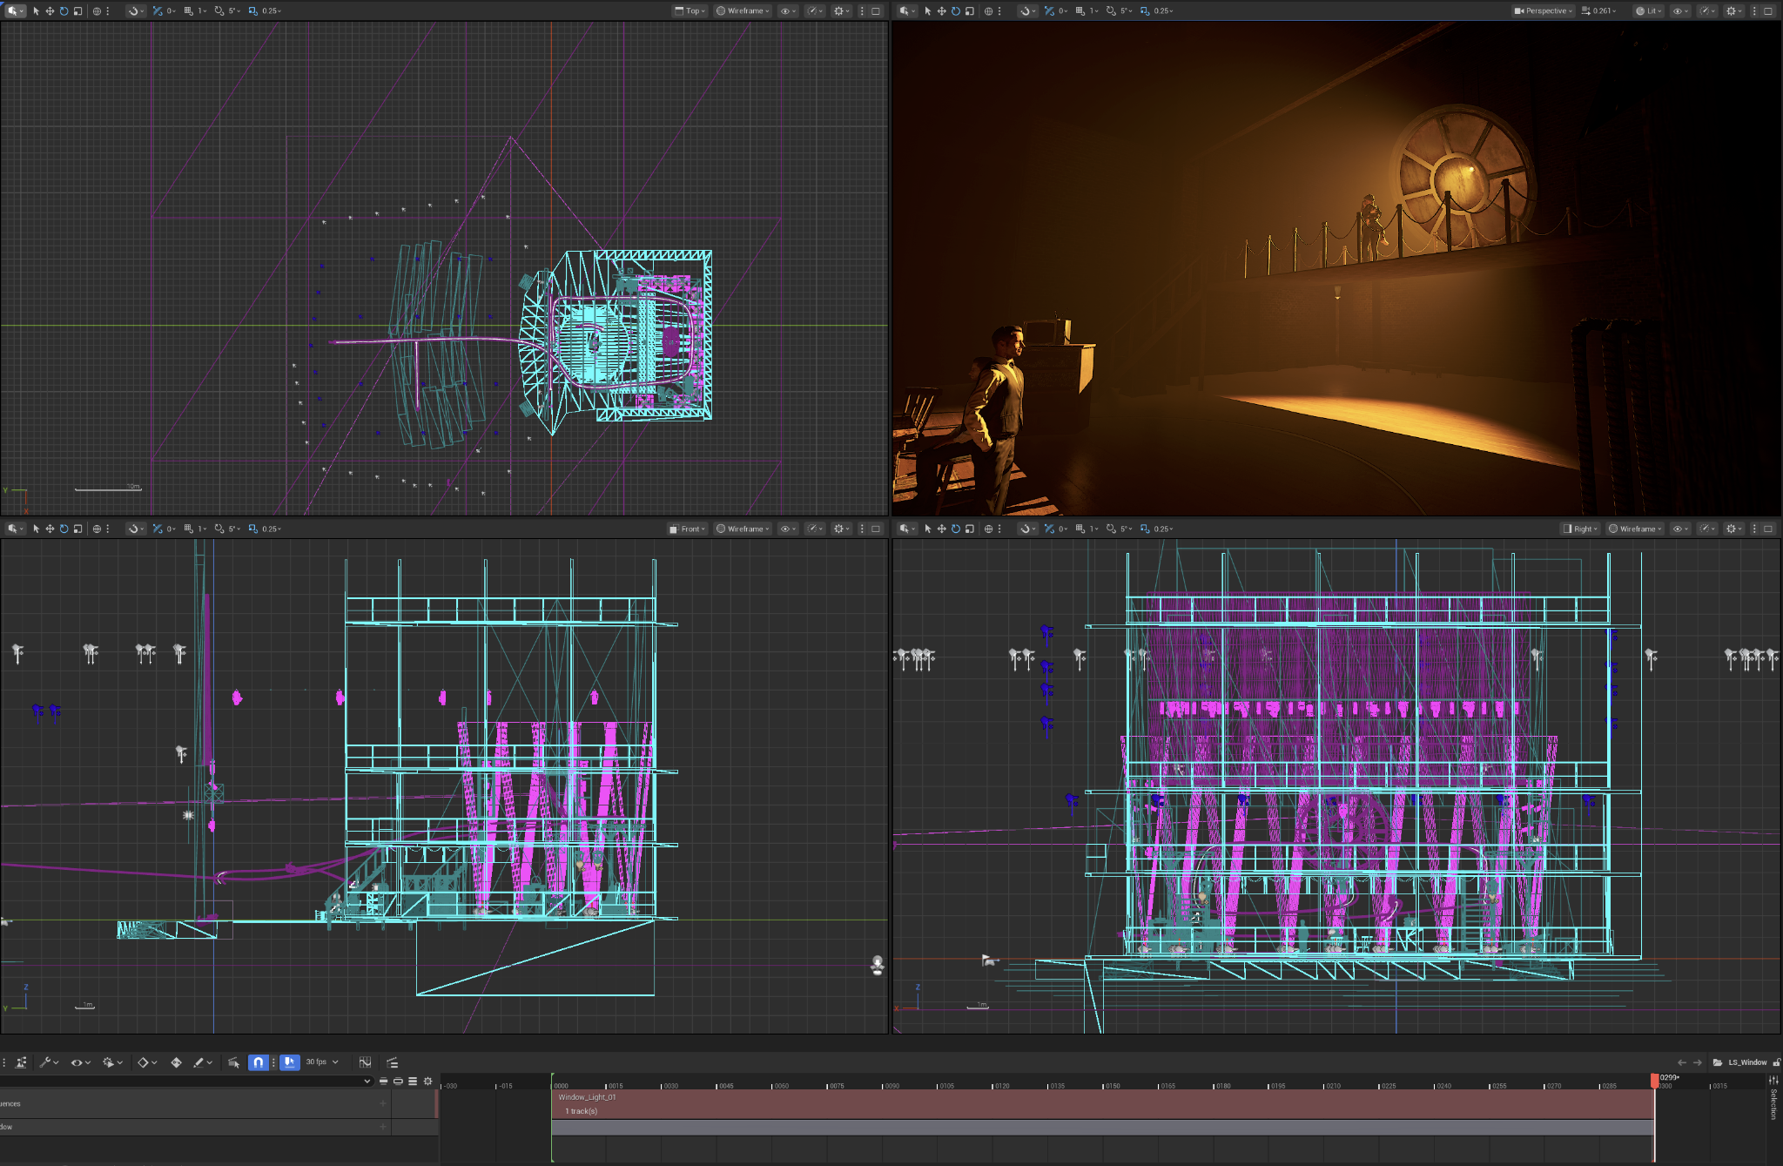Open the 30 fps frame rate dropdown

[x=321, y=1062]
